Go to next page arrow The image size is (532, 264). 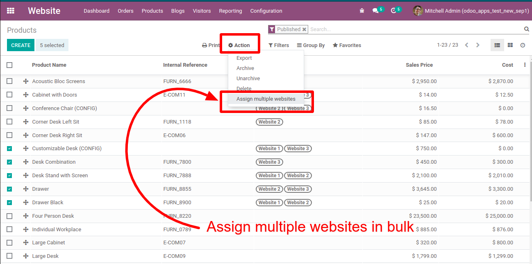coord(477,45)
